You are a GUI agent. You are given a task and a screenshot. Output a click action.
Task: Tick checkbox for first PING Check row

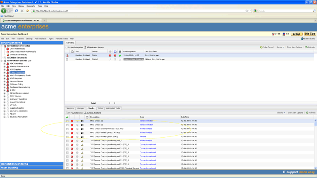[x=67, y=121]
